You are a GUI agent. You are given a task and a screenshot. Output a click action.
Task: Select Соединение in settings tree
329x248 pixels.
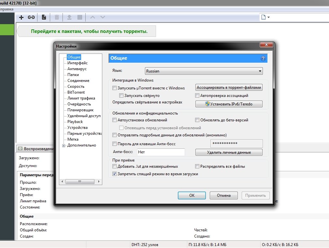coord(78,81)
